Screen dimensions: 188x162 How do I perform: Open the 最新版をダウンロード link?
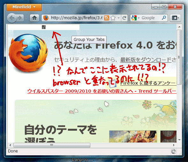(x=146, y=60)
